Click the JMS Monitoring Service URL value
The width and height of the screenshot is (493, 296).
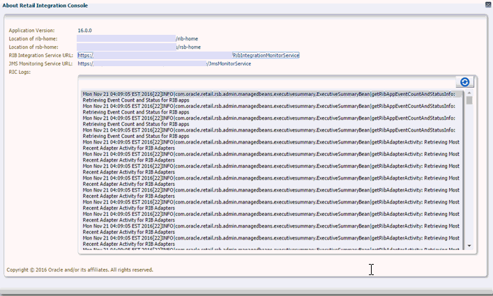164,63
